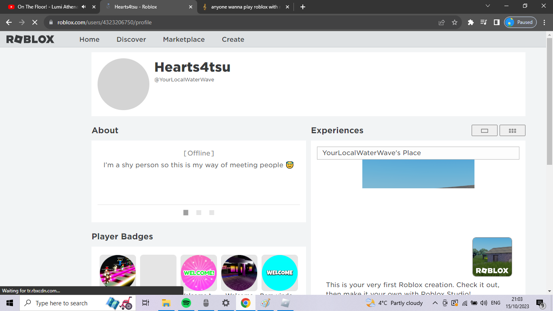Open the notification center with 9 notifications
The width and height of the screenshot is (553, 311).
click(540, 303)
